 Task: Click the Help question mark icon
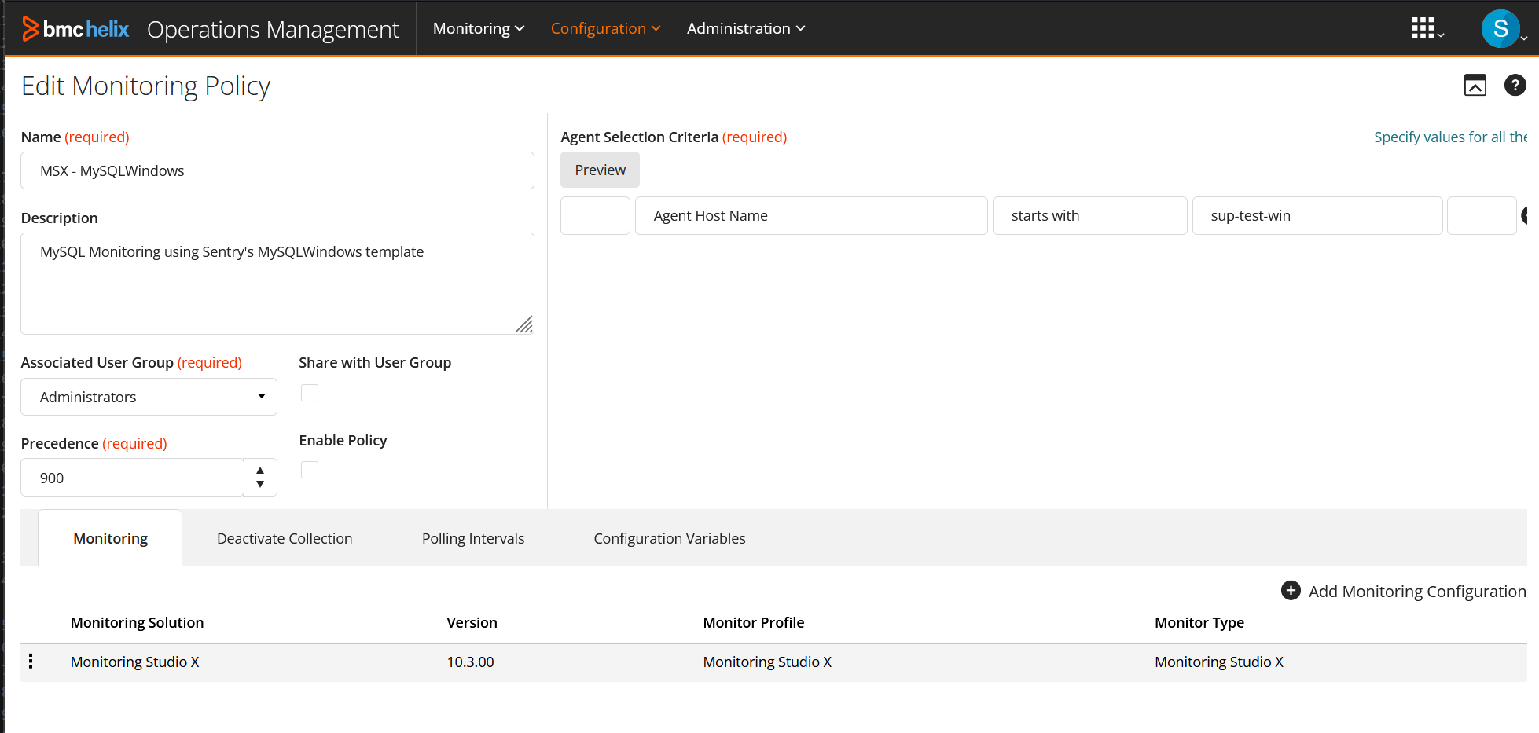click(1515, 85)
